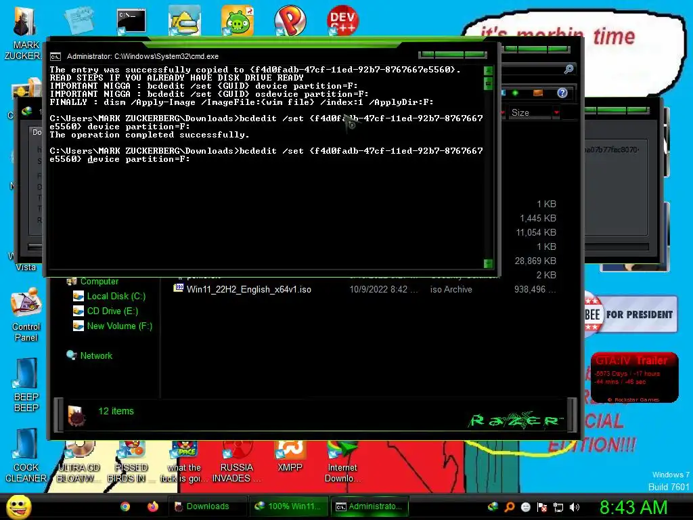Open New Volume (F:) in navigation pane
693x520 pixels.
(x=119, y=326)
